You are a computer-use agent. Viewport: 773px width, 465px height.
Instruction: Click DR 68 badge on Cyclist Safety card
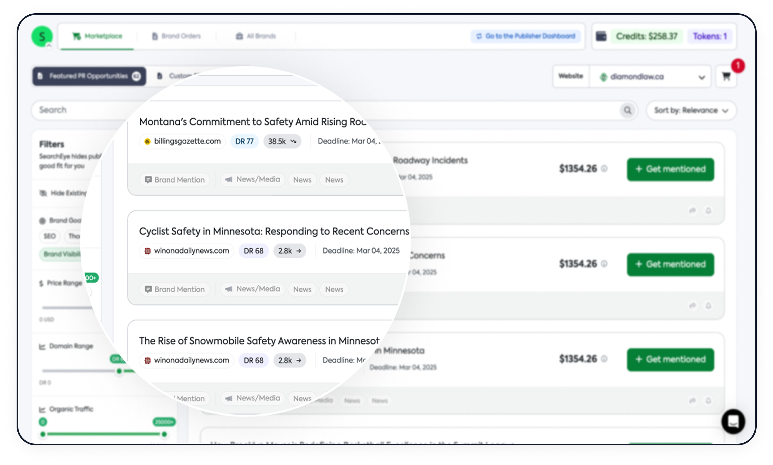click(253, 251)
